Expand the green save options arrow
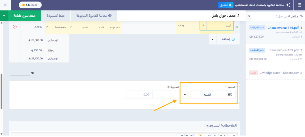 (4, 16)
